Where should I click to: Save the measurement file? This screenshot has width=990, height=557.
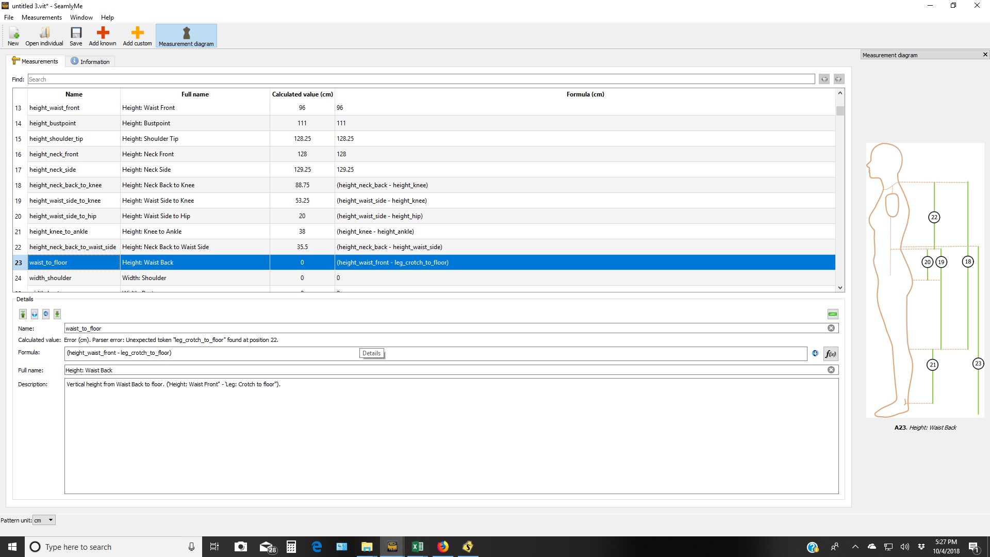pos(76,36)
